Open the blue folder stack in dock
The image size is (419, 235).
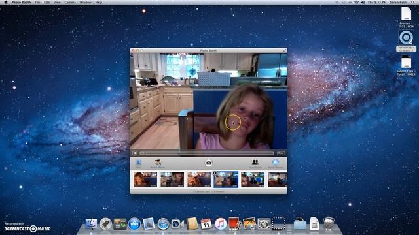300,224
